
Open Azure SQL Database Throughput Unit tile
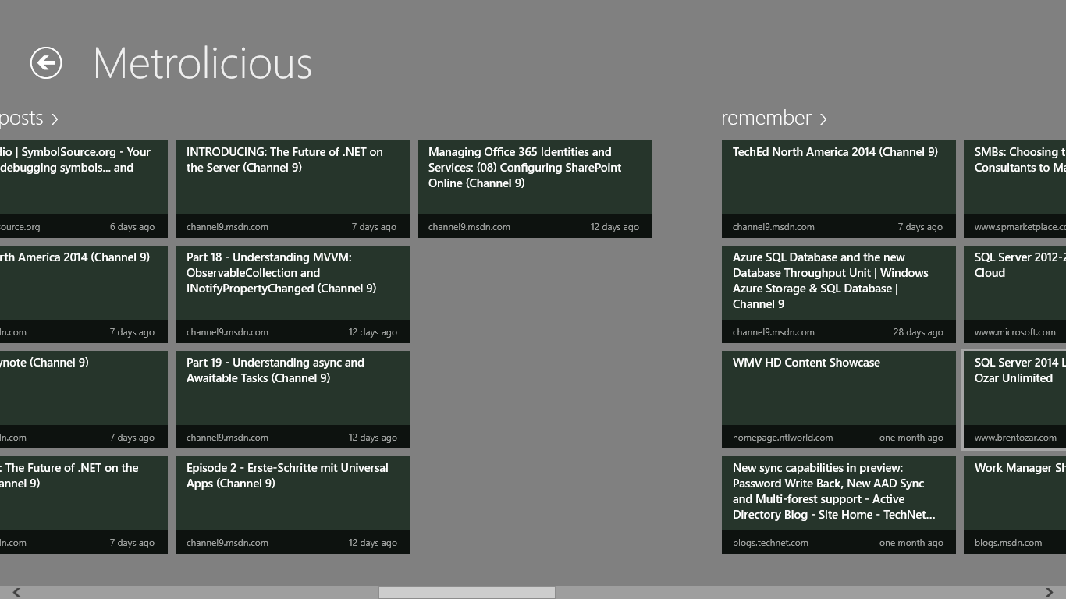point(839,294)
